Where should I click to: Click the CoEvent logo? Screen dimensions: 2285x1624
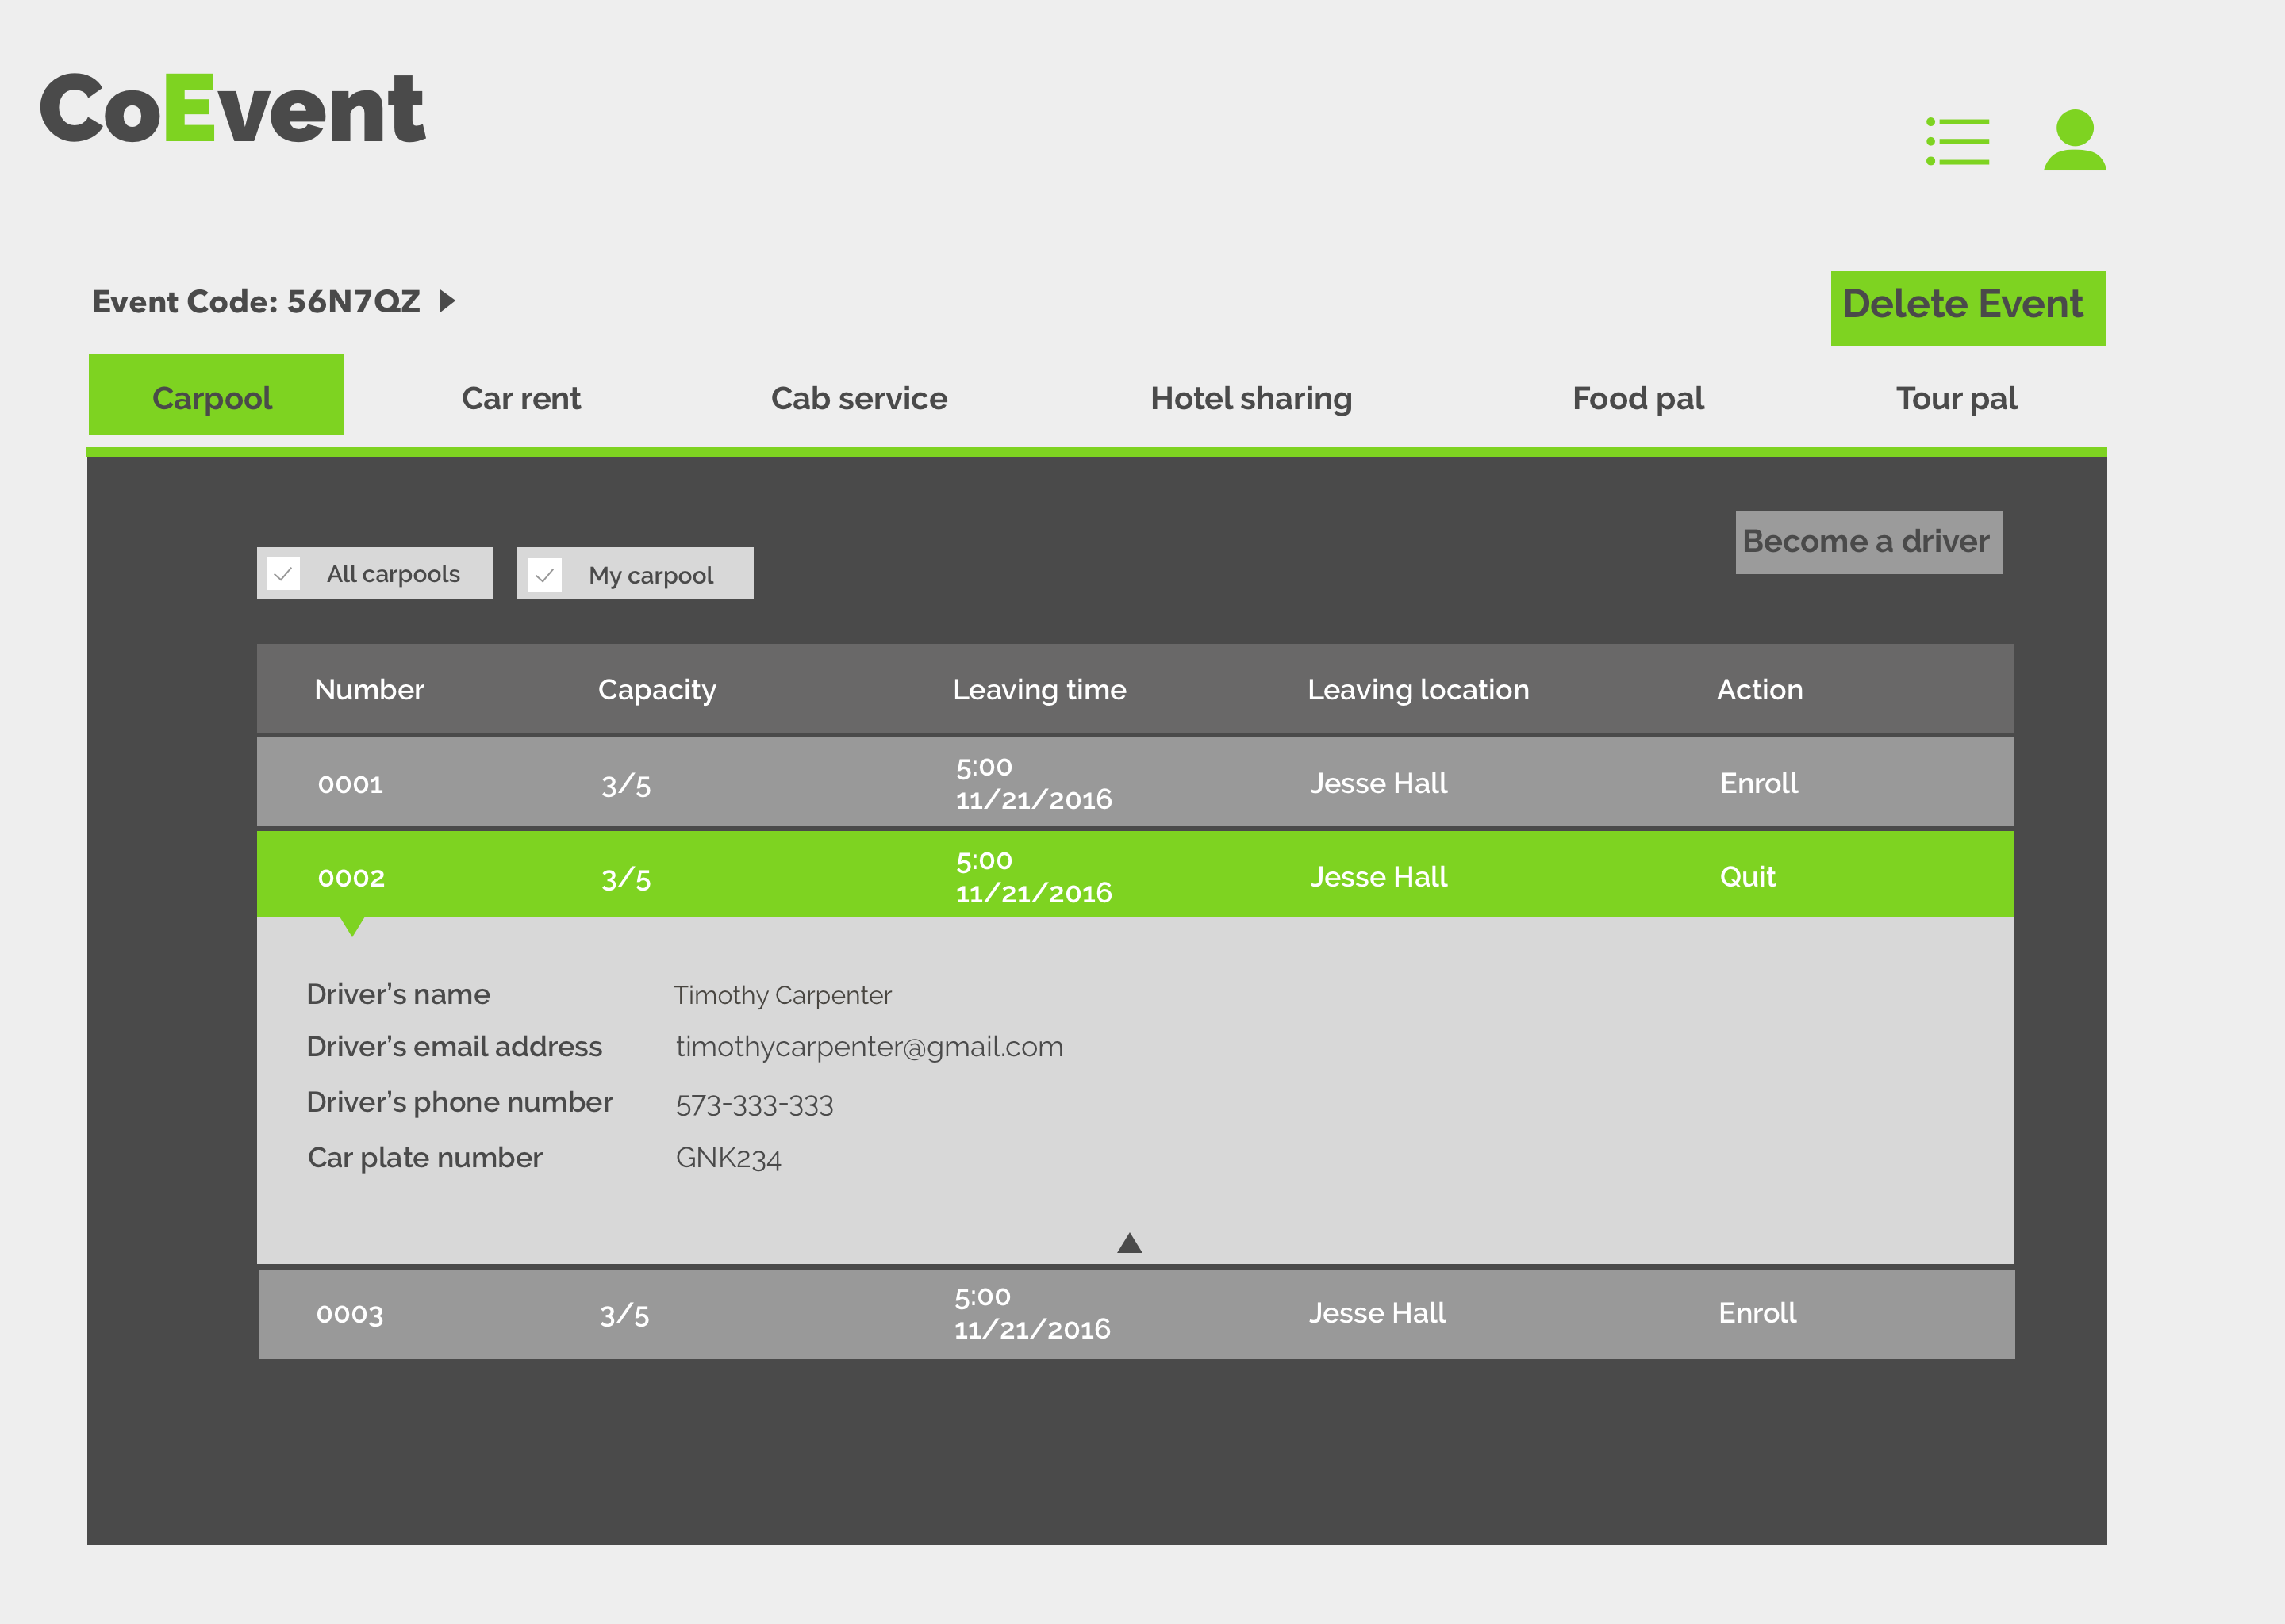point(232,109)
